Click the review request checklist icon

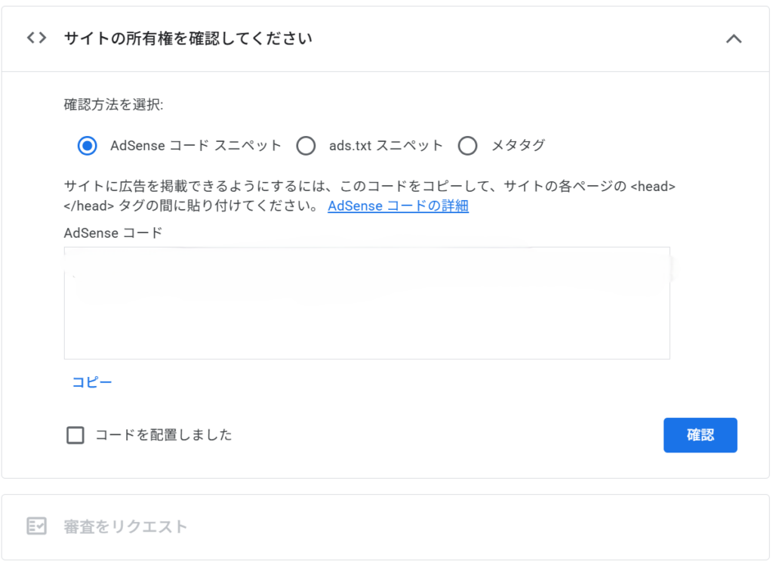tap(36, 526)
